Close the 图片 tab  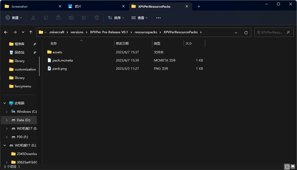point(124,6)
